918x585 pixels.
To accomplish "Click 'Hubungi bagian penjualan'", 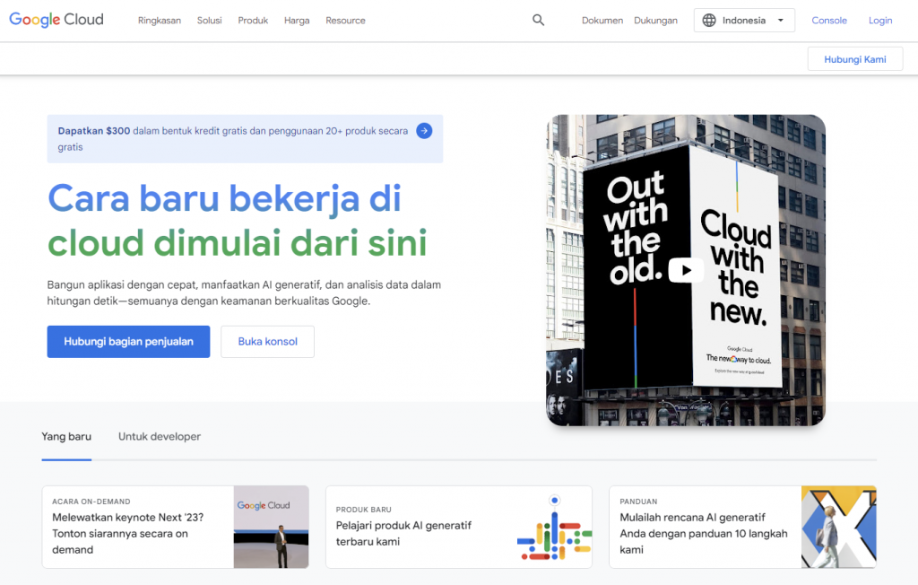I will (x=127, y=342).
